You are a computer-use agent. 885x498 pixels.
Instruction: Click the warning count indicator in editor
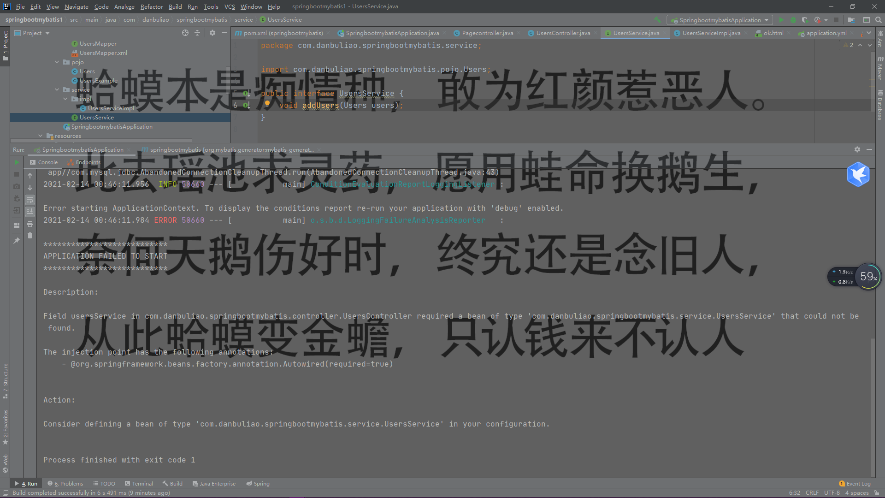848,45
